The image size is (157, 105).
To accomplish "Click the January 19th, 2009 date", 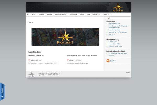I will 75,60.
